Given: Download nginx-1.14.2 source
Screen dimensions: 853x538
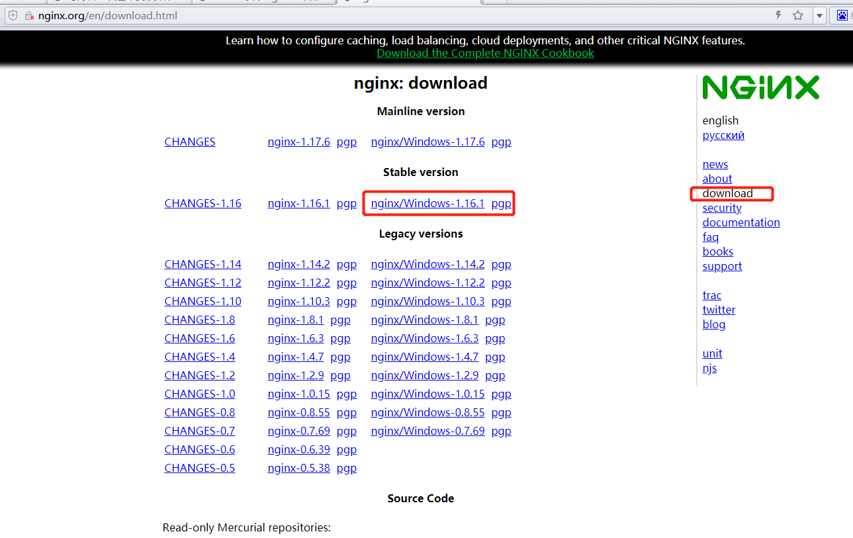Looking at the screenshot, I should (x=298, y=264).
